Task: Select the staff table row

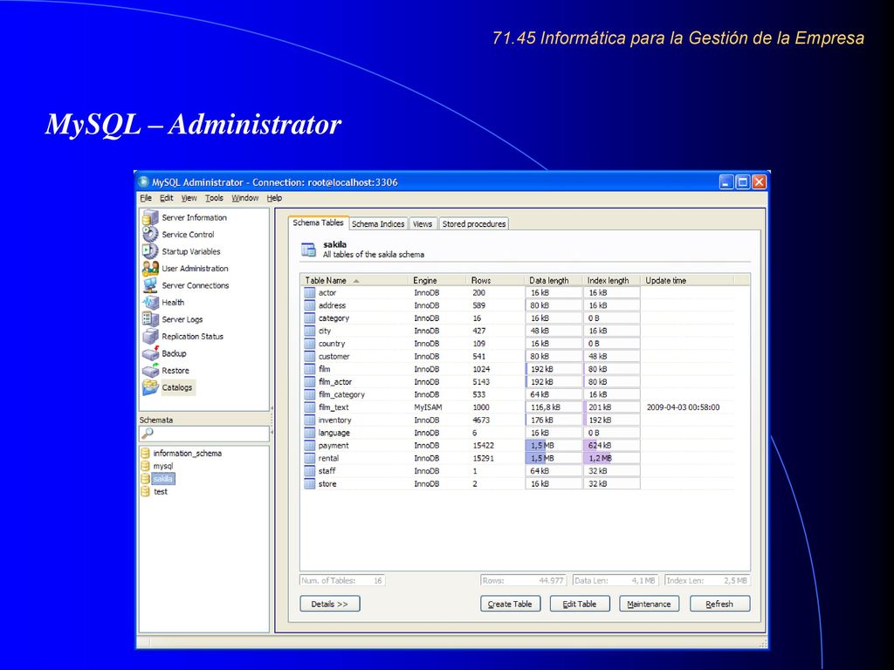Action: tap(518, 470)
